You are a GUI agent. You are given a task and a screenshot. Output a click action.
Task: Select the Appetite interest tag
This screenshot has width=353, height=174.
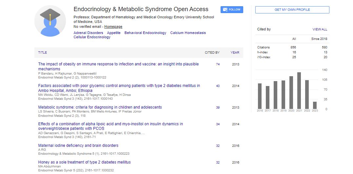114,33
